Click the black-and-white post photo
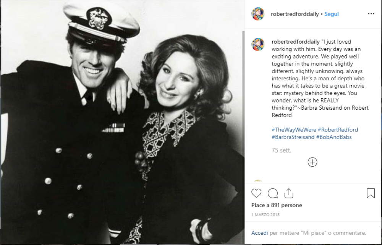Viewport: 382px width, 245px height. click(x=122, y=122)
